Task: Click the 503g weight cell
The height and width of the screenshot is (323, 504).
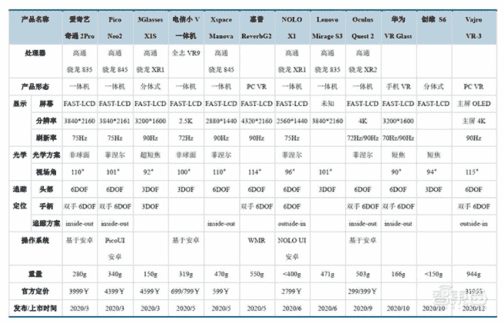Action: tap(363, 274)
